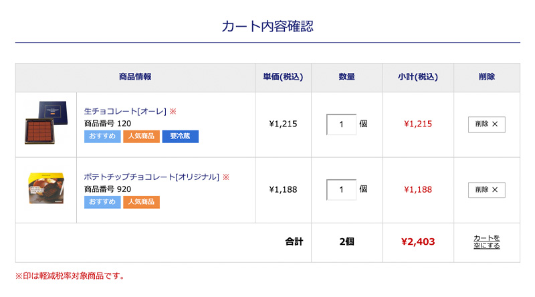Empty the cart via カートを空にする

[486, 241]
